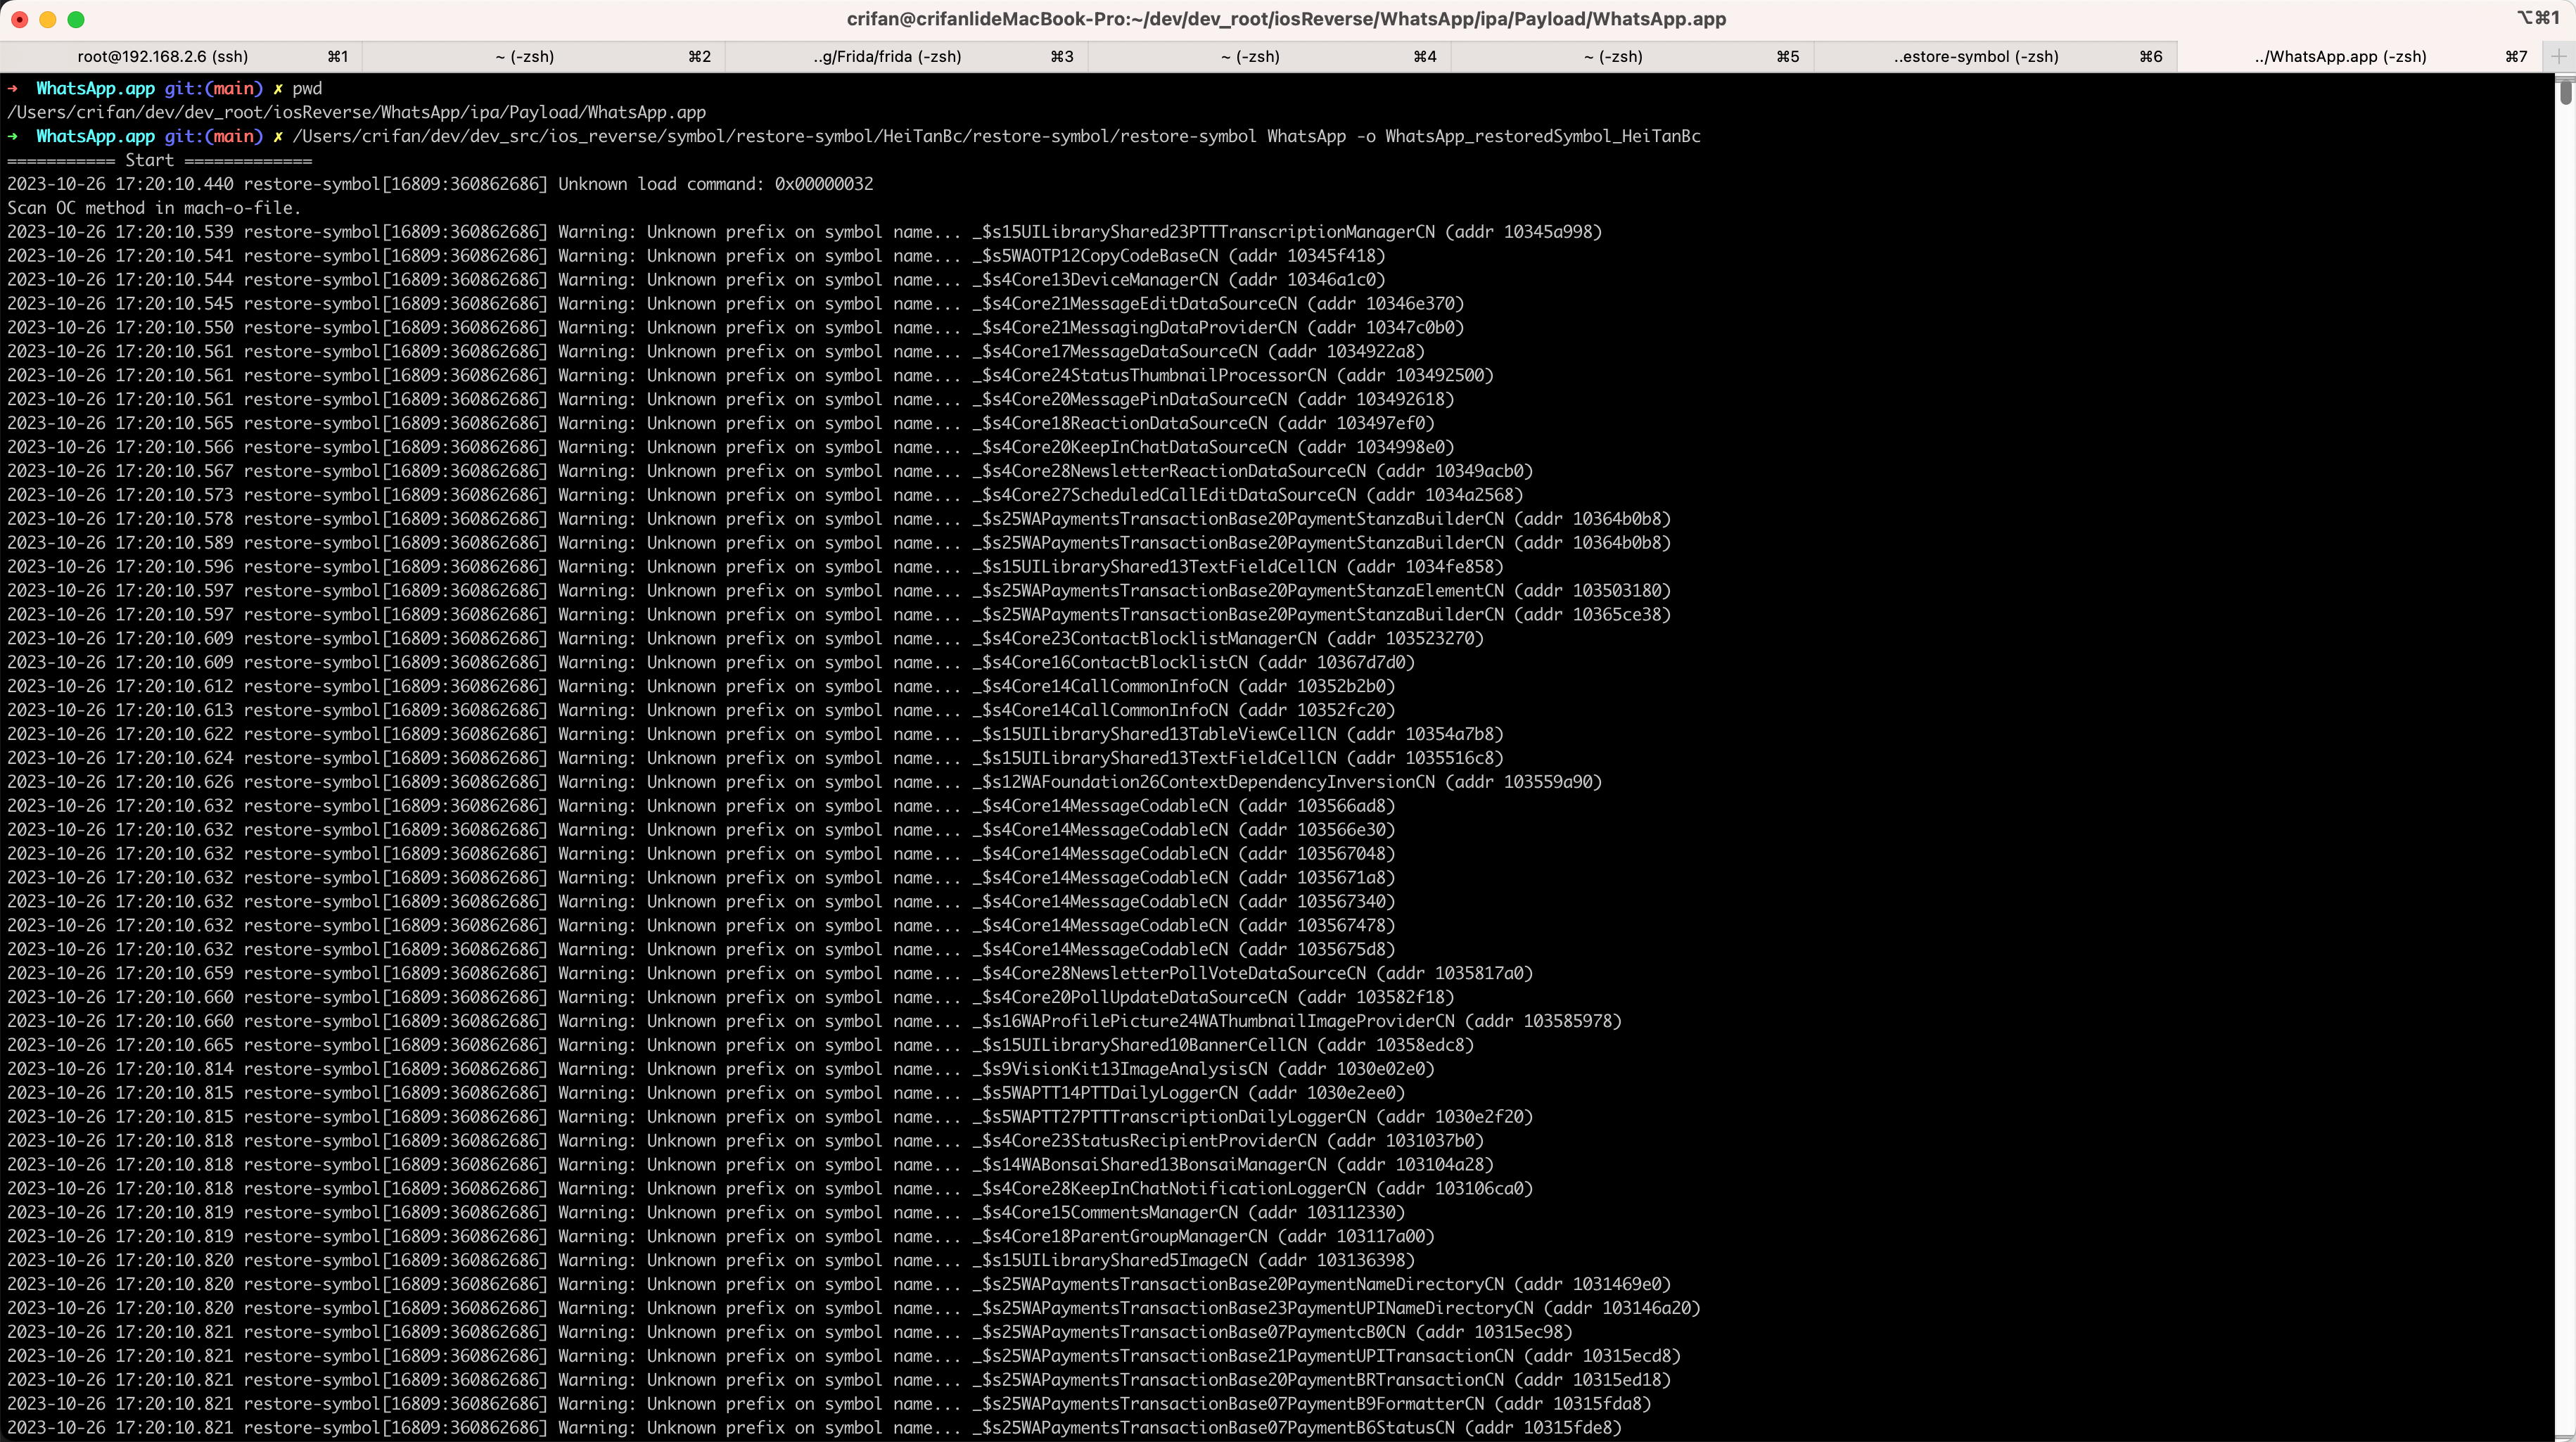
Task: Click the ScheduledCallEditDataSourceCN symbol line
Action: tap(765, 496)
